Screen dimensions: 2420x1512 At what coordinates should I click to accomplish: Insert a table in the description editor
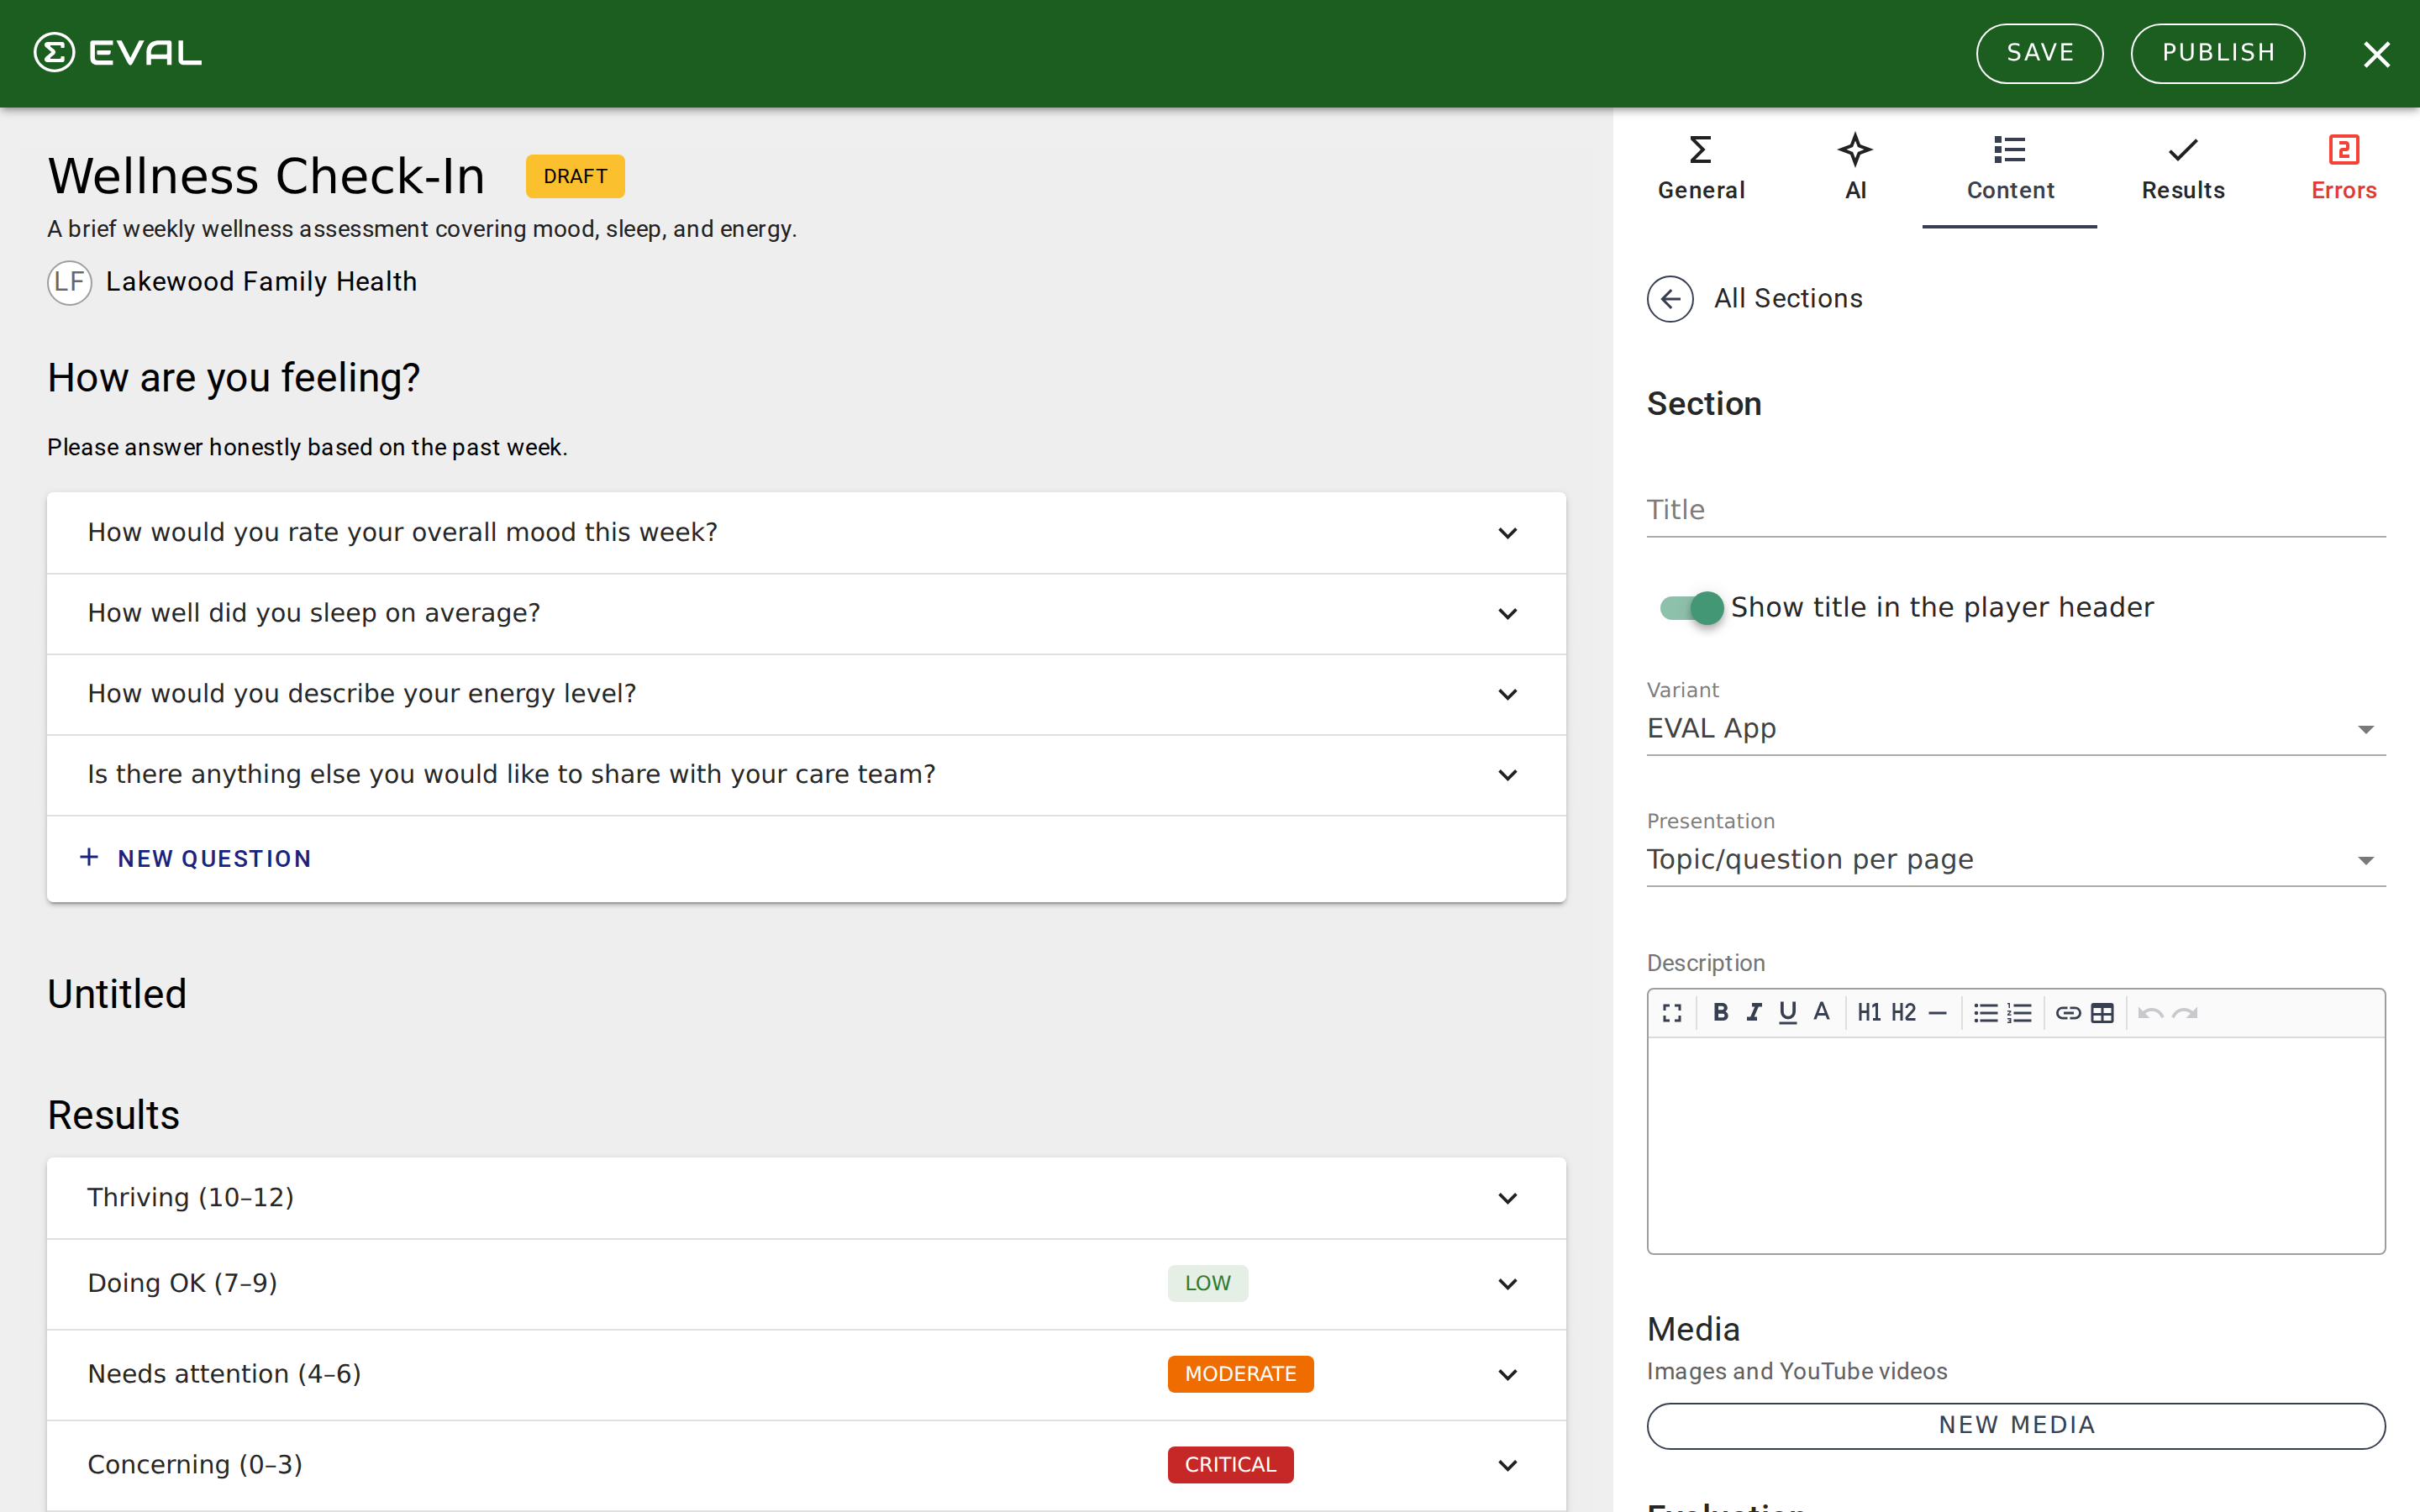(2102, 1012)
